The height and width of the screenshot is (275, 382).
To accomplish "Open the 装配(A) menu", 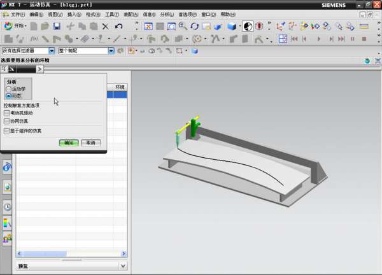I will click(131, 15).
